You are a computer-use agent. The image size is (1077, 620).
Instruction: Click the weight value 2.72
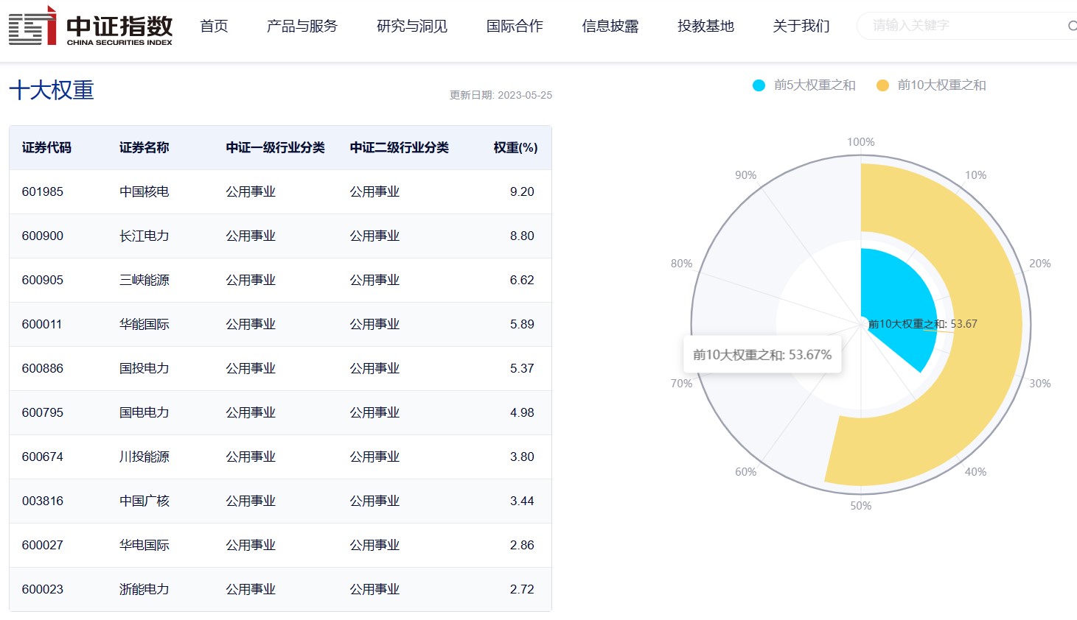click(x=522, y=590)
